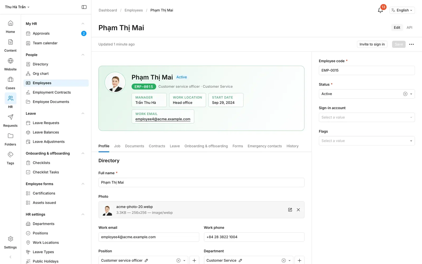Open the English language selector
422x264 pixels.
(x=402, y=10)
